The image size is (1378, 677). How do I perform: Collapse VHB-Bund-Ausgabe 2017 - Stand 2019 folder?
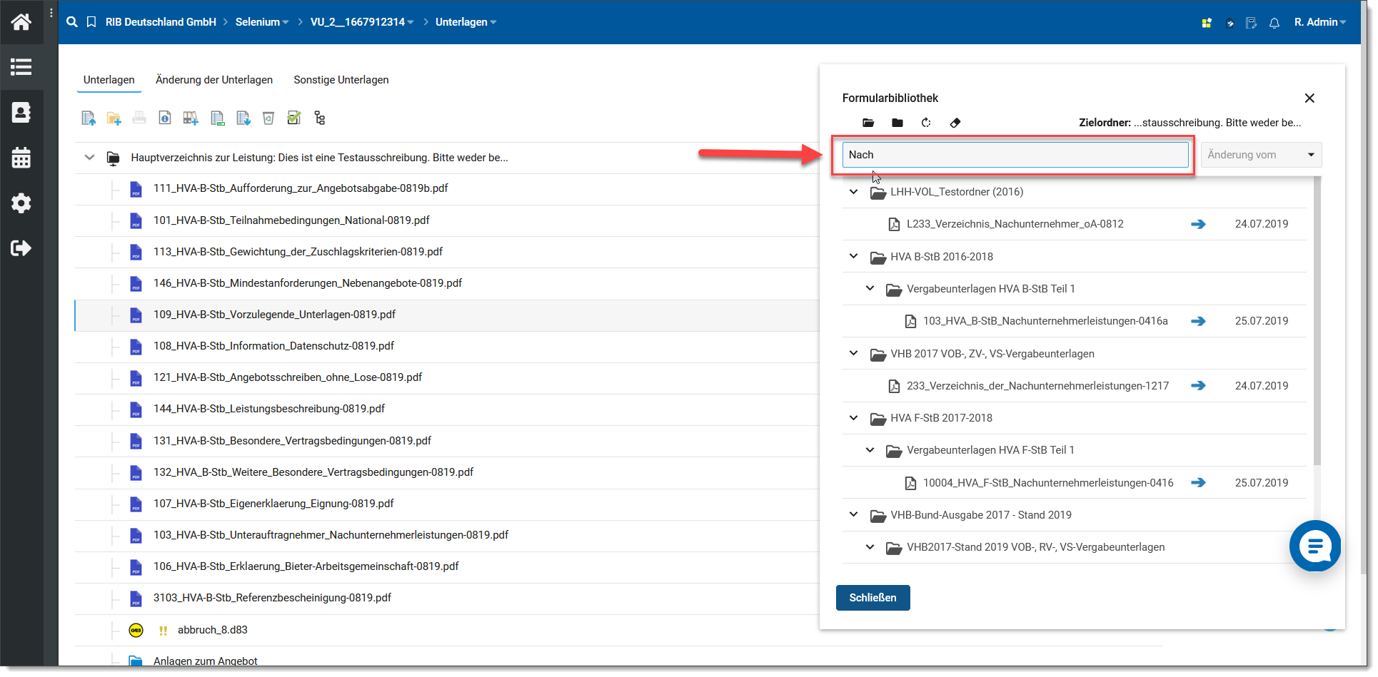[854, 515]
